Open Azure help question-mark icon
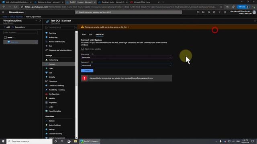Viewport: 257px width, 144px height. coord(220,12)
